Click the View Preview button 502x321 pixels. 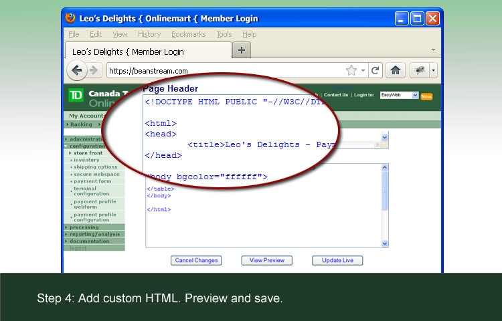tap(266, 260)
